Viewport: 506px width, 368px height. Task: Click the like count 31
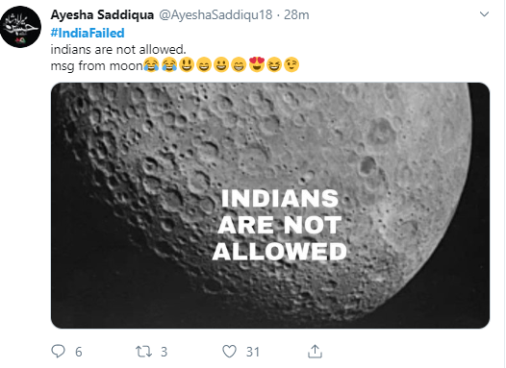(253, 352)
